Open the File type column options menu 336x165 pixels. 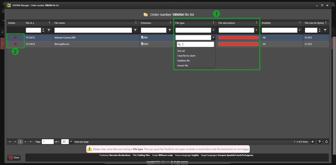tap(213, 23)
